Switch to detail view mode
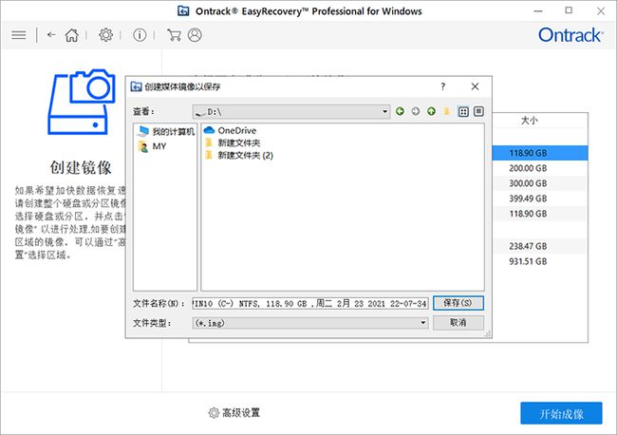This screenshot has width=617, height=435. pos(478,111)
